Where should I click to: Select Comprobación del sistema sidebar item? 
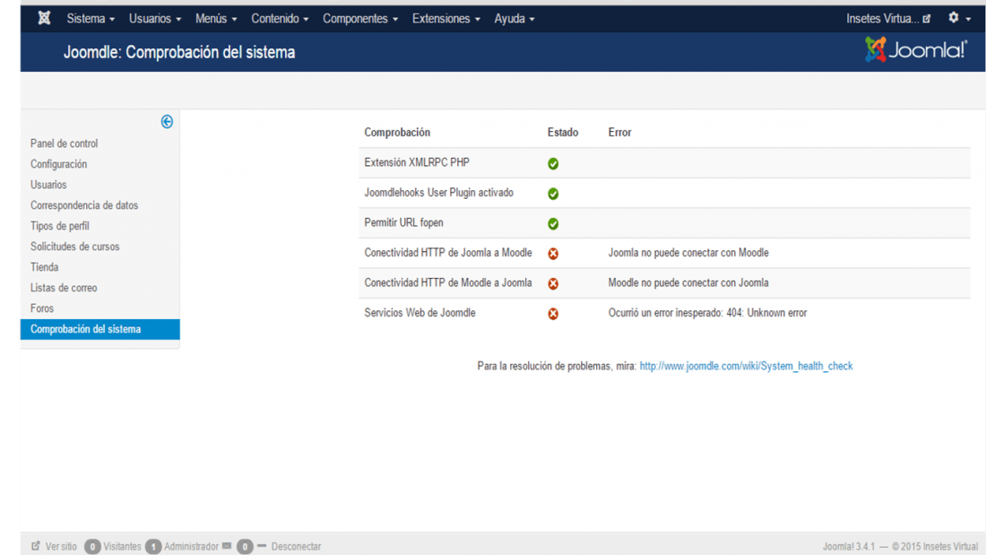point(100,329)
